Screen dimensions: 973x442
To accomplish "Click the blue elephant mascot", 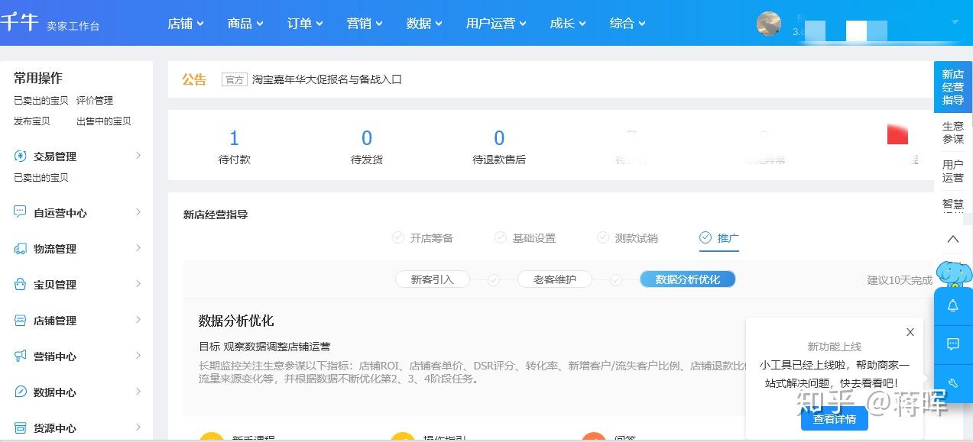I will [x=954, y=274].
